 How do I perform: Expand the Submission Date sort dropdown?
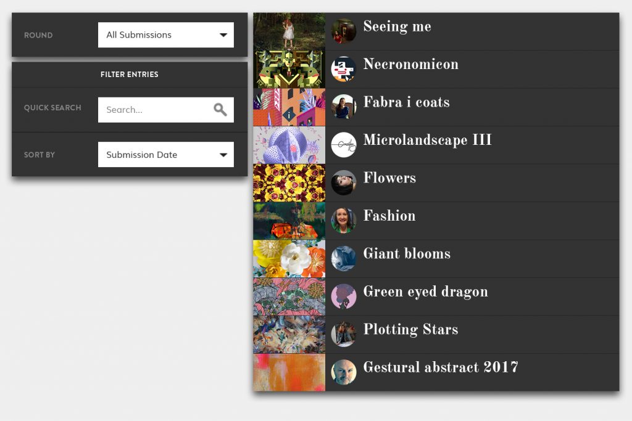pyautogui.click(x=165, y=155)
